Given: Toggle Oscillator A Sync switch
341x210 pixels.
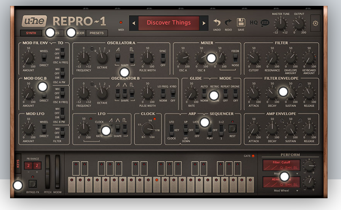Looking at the screenshot, I should click(x=163, y=58).
